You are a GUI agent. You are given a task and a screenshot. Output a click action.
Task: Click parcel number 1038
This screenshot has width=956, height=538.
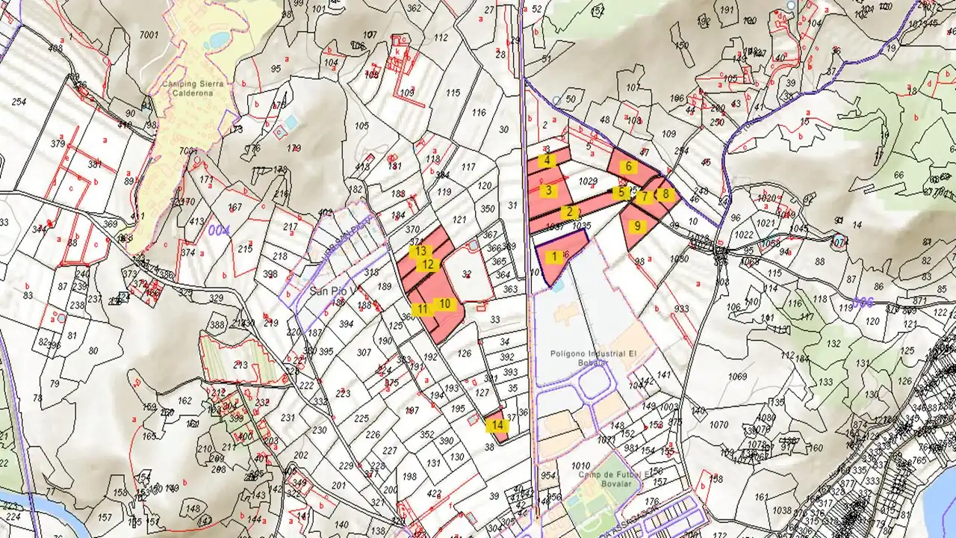782,511
